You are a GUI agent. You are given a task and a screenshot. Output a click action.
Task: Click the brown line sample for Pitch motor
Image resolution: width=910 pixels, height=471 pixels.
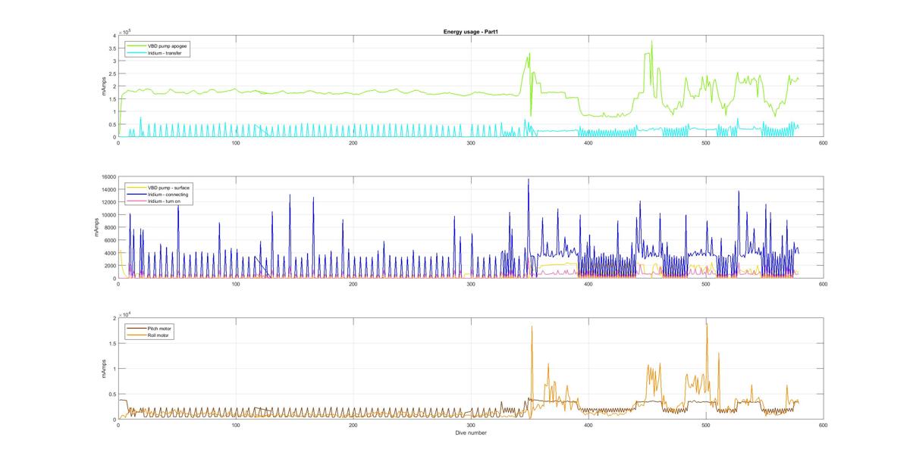(136, 329)
